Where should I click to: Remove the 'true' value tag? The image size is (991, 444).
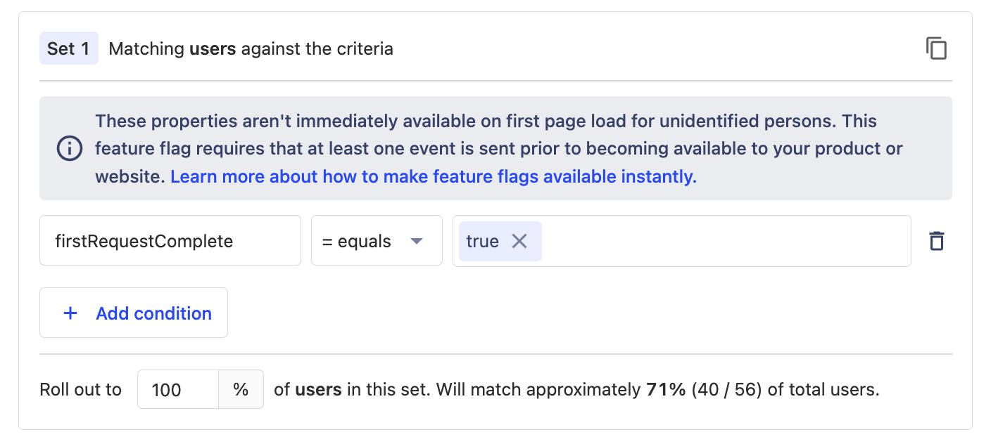[x=519, y=241]
